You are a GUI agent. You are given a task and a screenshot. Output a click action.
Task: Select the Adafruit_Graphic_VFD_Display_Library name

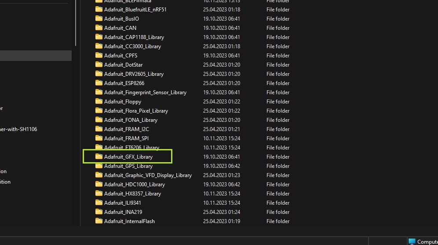(x=148, y=175)
